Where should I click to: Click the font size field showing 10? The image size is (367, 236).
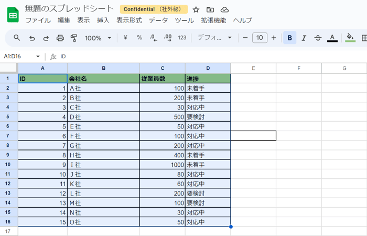pos(260,38)
